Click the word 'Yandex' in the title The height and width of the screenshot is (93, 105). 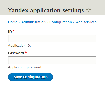(18, 10)
